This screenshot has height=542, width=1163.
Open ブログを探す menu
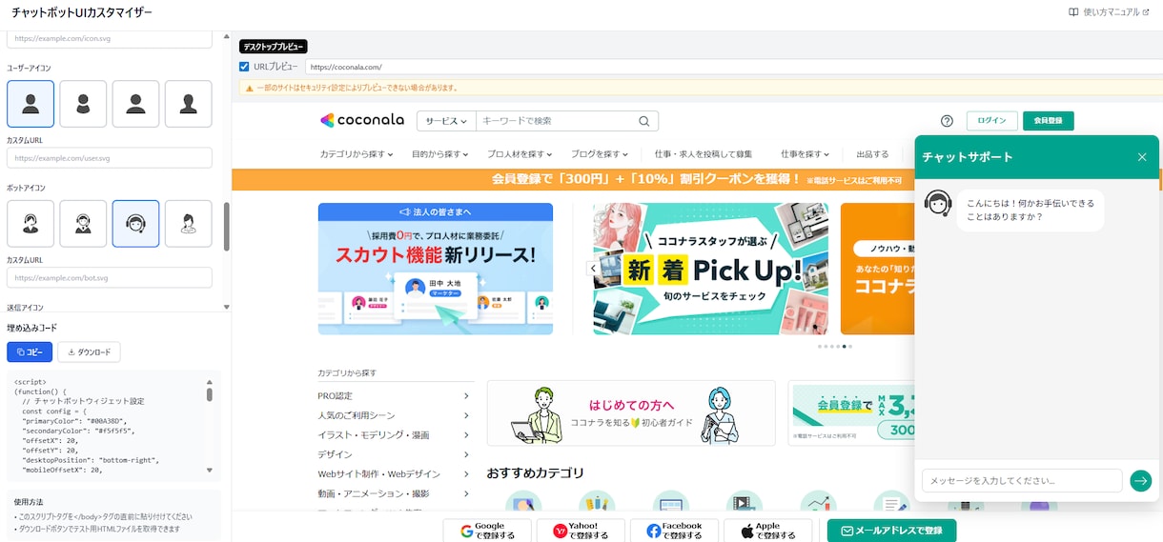click(x=600, y=154)
